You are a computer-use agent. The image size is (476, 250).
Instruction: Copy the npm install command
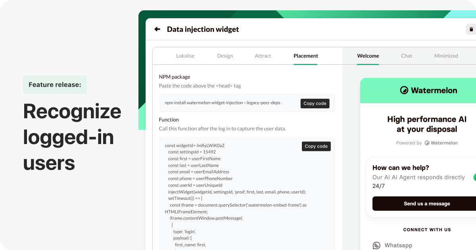[315, 103]
